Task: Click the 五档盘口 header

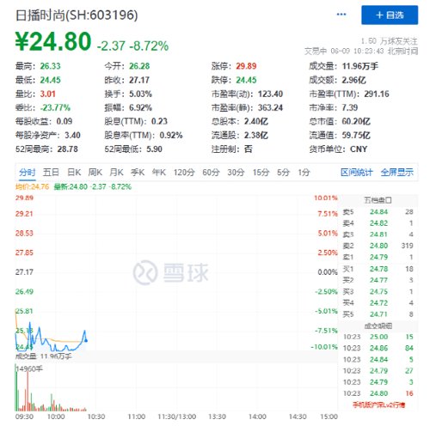Action: 378,200
